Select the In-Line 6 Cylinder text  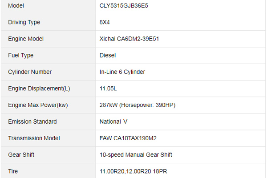pyautogui.click(x=122, y=72)
